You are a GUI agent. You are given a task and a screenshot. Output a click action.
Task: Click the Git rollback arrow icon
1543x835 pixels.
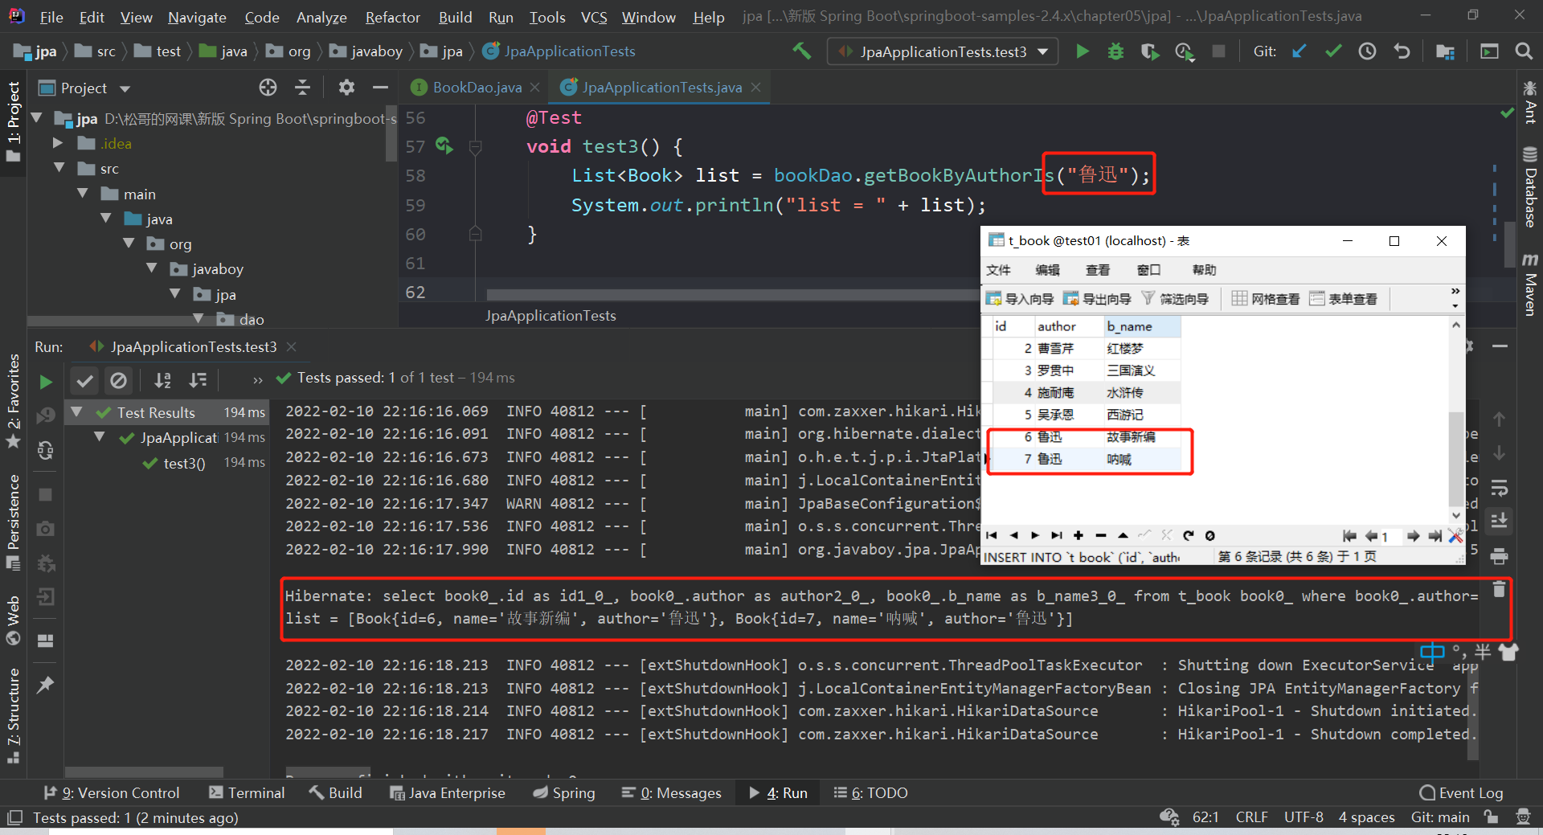pos(1402,51)
